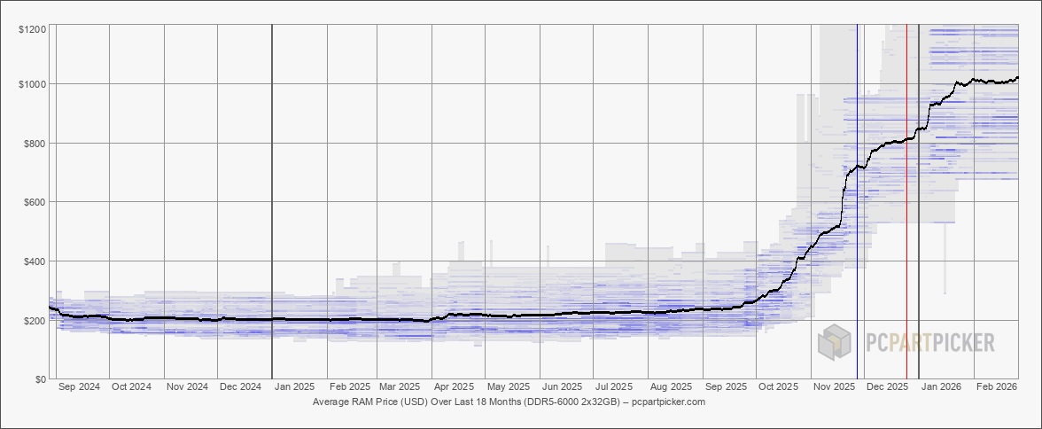Image resolution: width=1042 pixels, height=429 pixels.
Task: Click the chart caption about average RAM price
Action: pyautogui.click(x=509, y=402)
